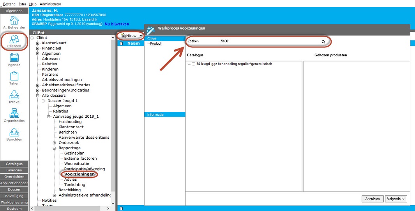Select Voorzieningen in the tree
The image size is (415, 211).
[79, 174]
